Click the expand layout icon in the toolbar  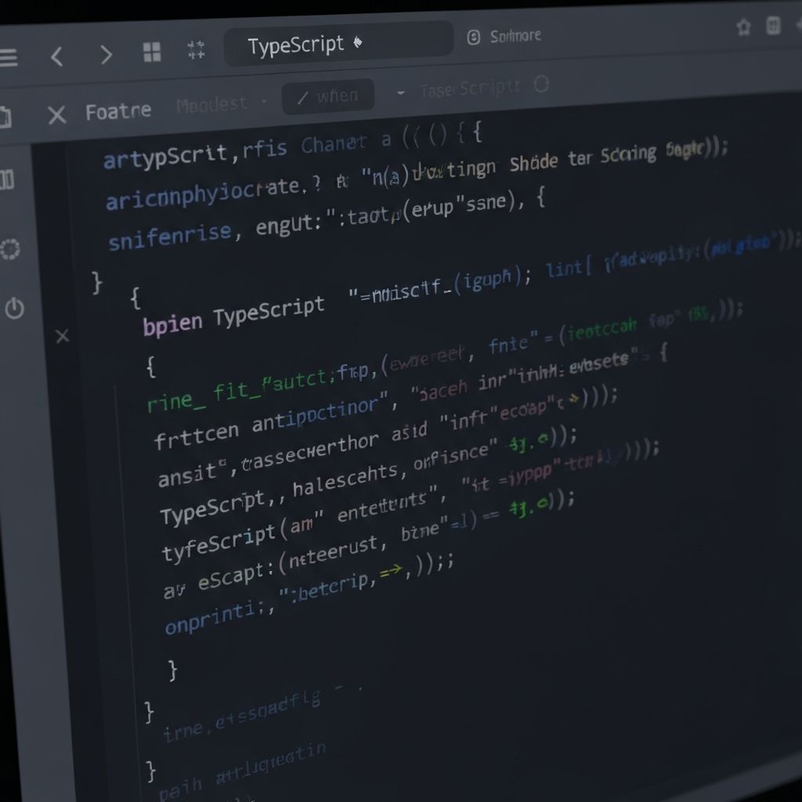click(197, 52)
